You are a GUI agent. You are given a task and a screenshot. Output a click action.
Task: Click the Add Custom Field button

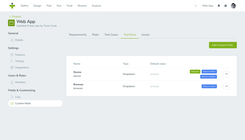[223, 45]
